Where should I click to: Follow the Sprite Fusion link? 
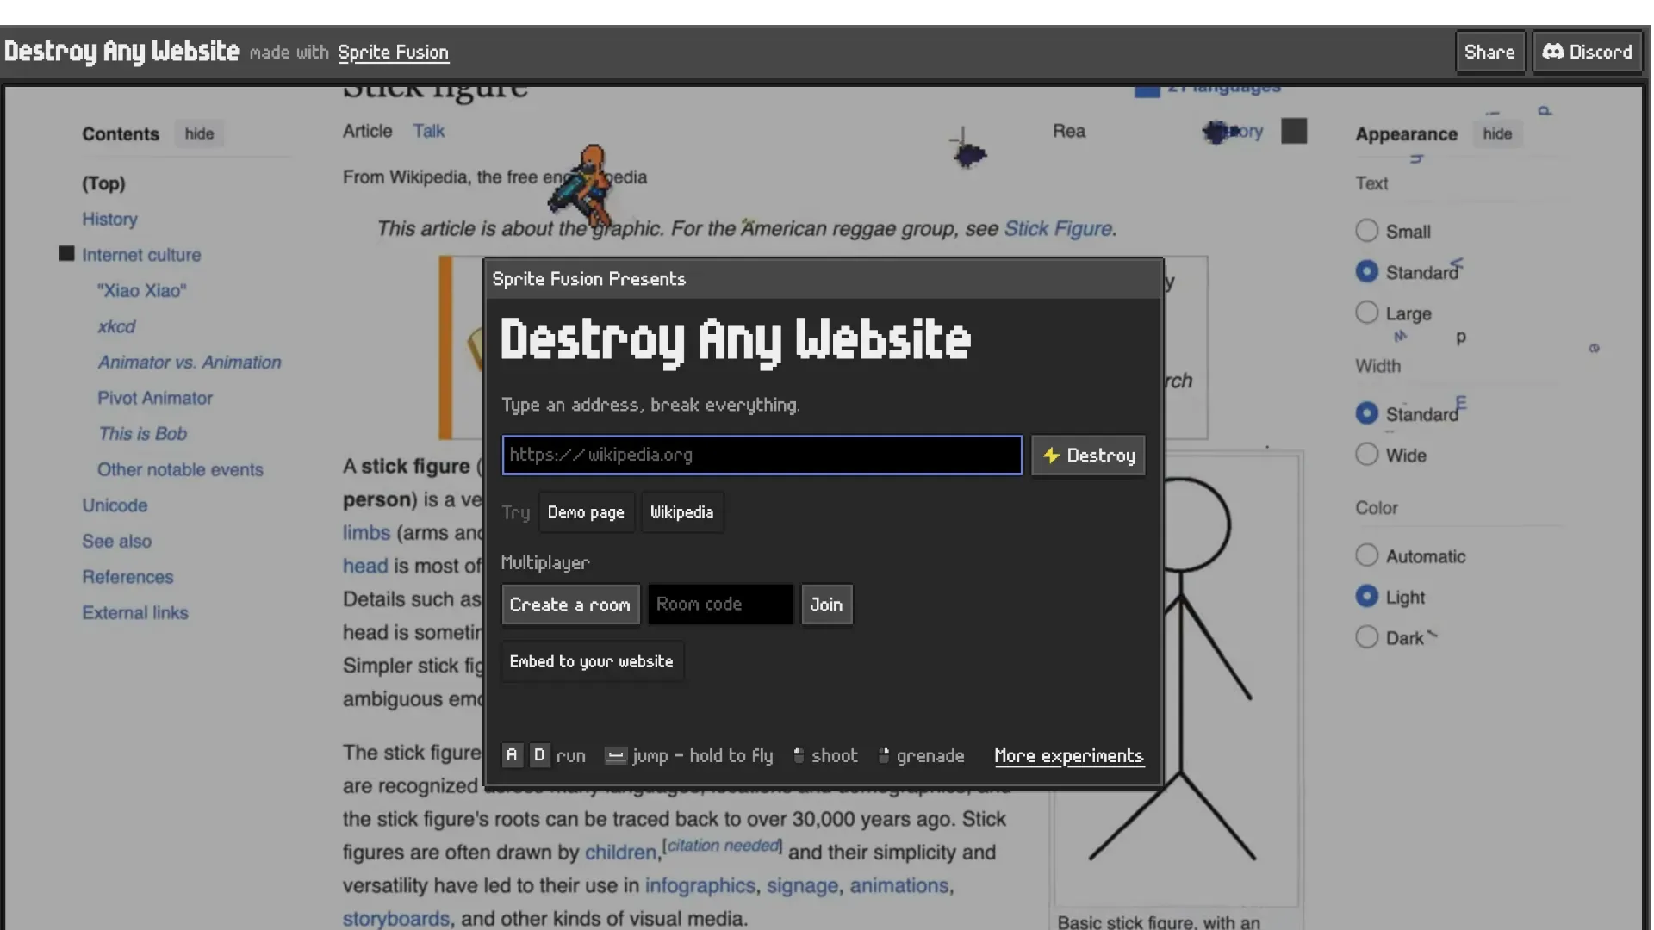coord(393,53)
